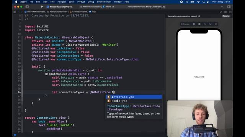Open ContentView.swift jump bar segment
This screenshot has width=245, height=137.
pos(78,12)
